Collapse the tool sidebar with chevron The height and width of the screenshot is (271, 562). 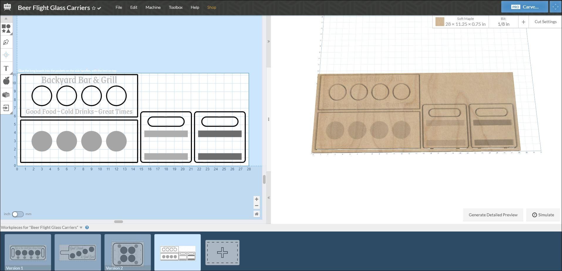point(6,19)
